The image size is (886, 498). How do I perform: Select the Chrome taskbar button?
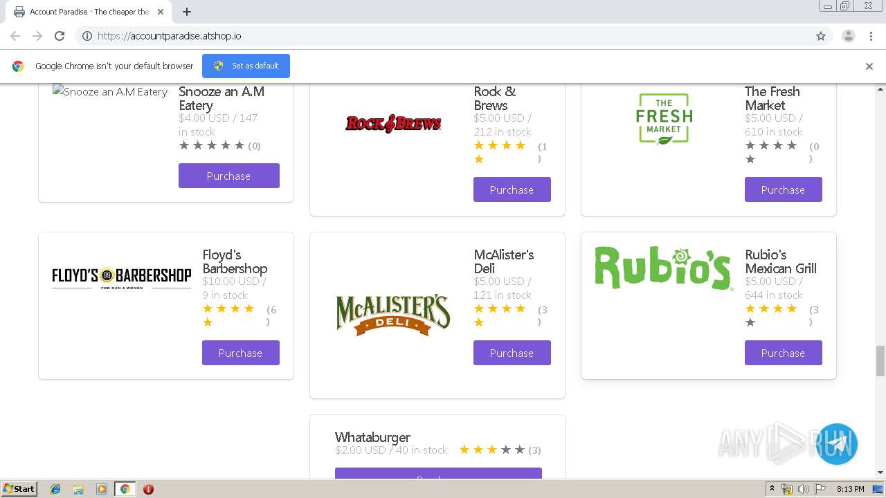[125, 489]
